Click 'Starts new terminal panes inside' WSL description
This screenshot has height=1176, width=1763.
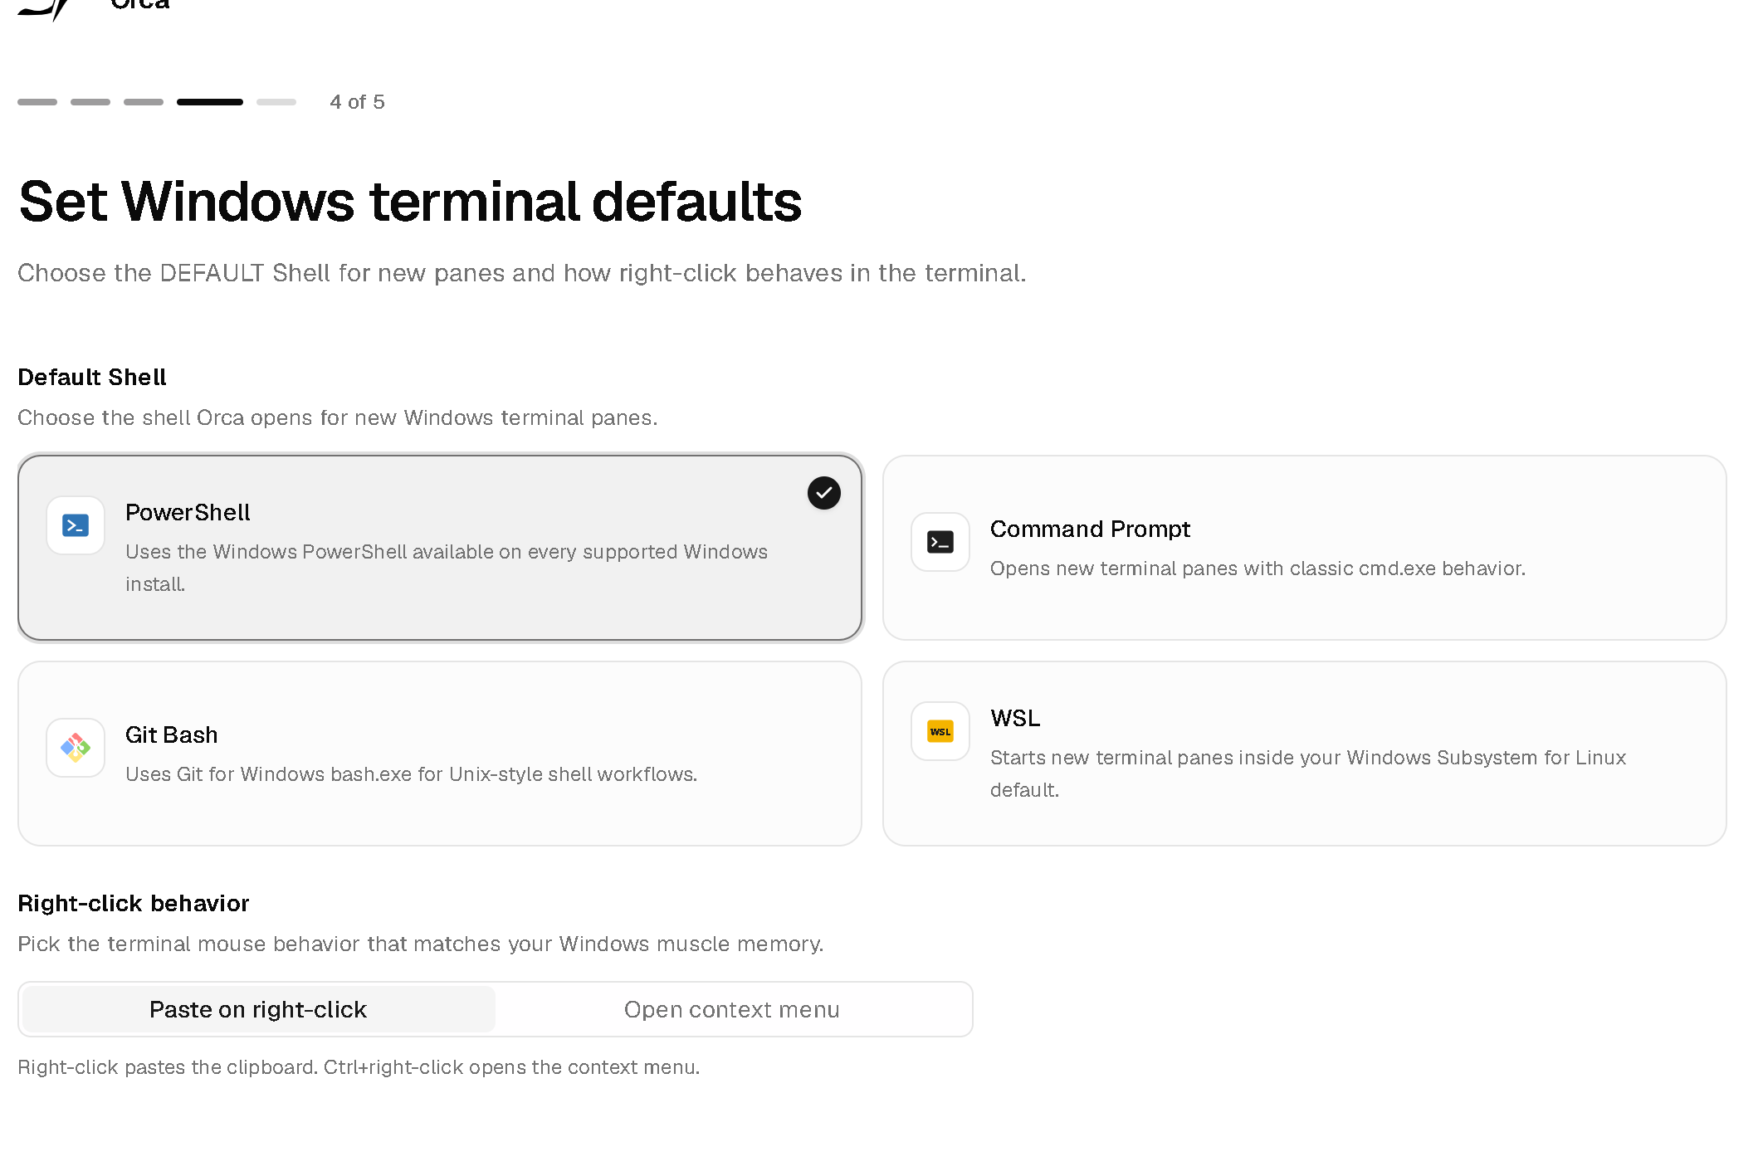(x=1308, y=773)
